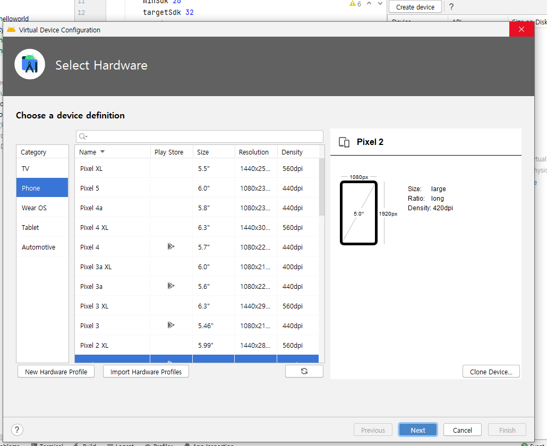This screenshot has width=547, height=446.
Task: Select the Pixel 3a XL device row
Action: tap(196, 267)
